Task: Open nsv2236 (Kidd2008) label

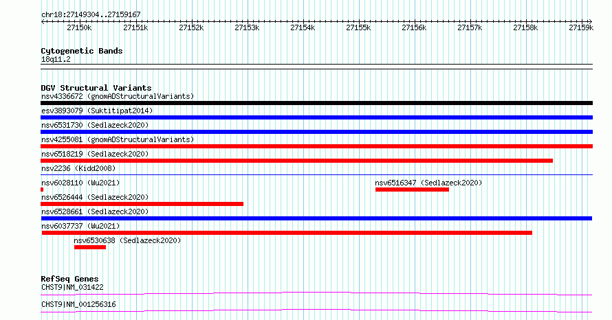Action: tap(78, 168)
